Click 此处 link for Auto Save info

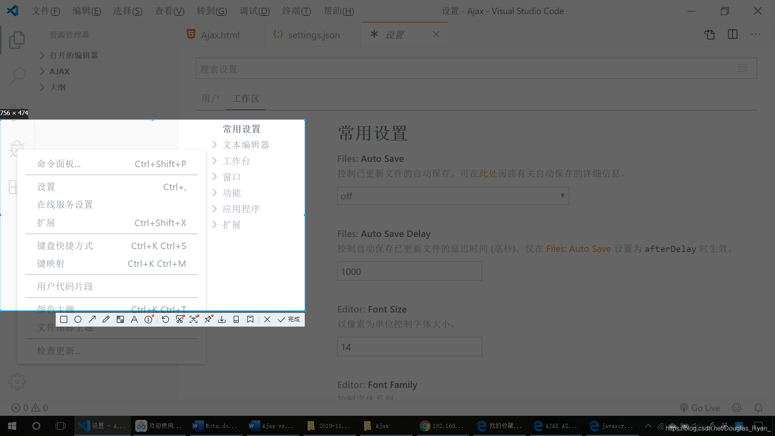(x=487, y=173)
